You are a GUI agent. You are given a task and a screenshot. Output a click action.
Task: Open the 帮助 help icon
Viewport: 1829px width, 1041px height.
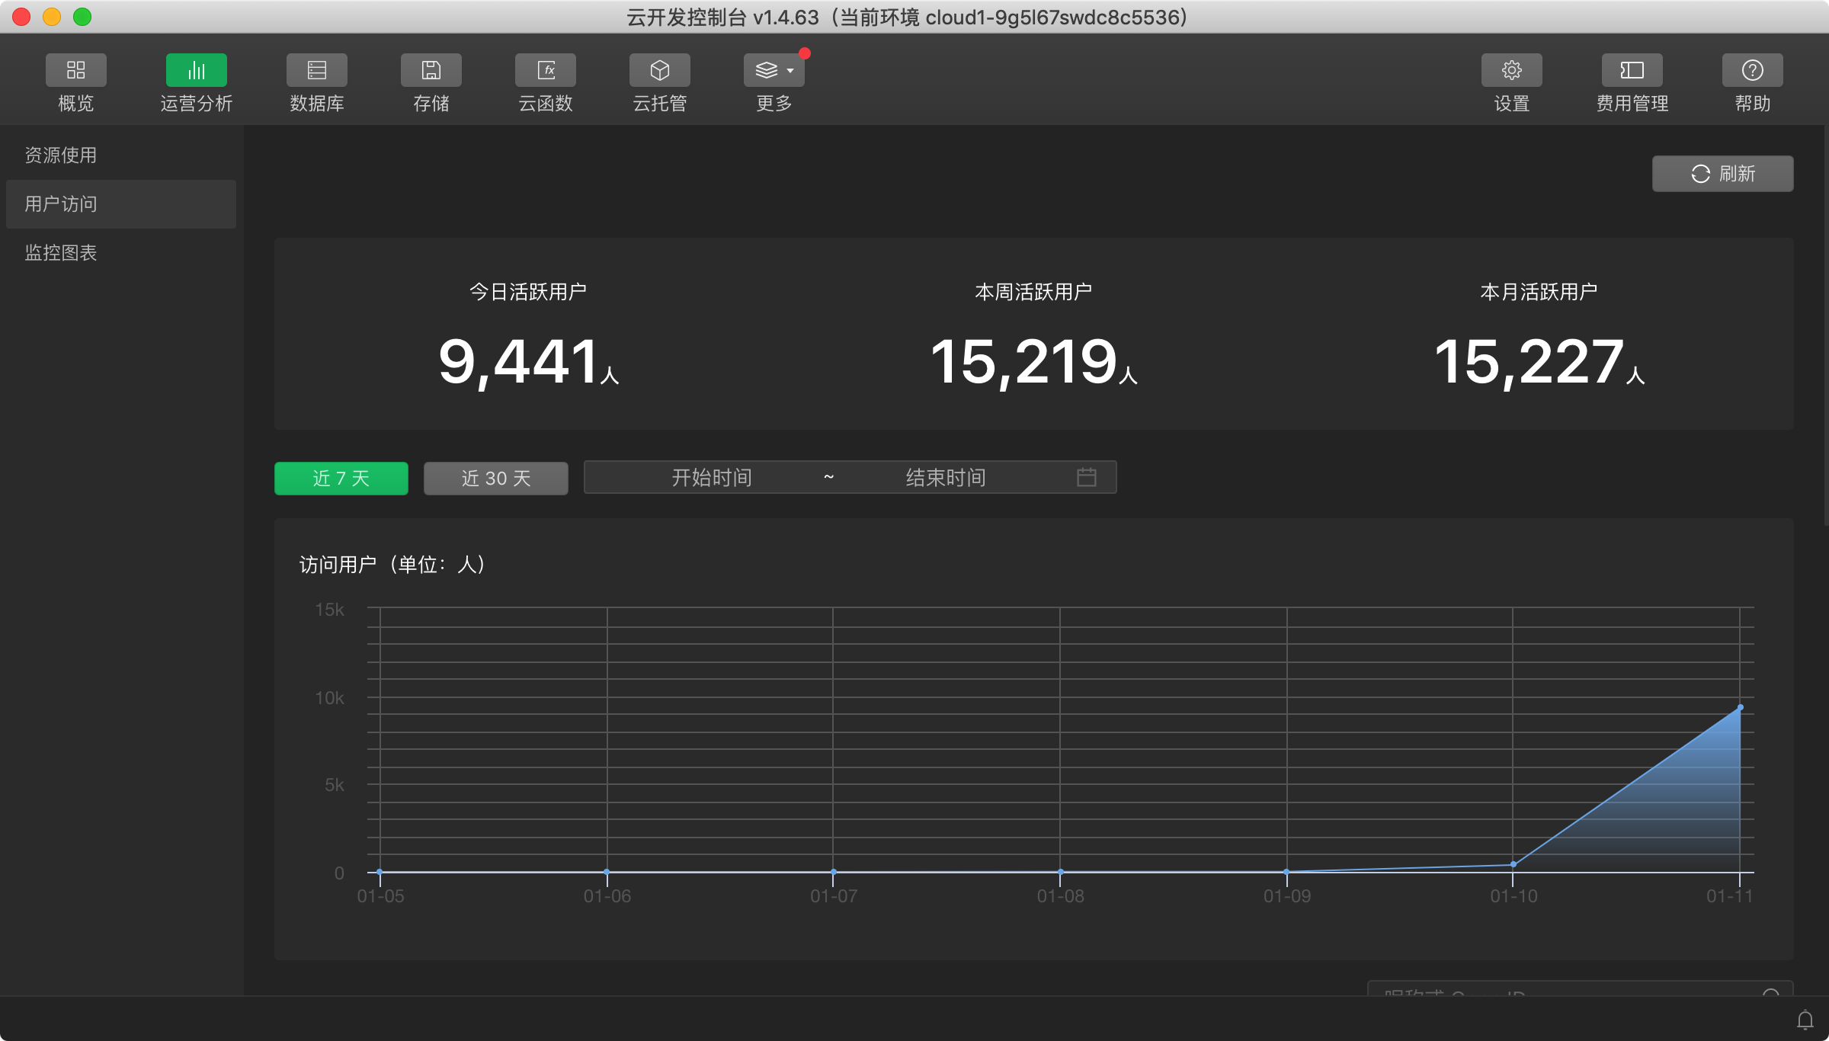click(1752, 71)
